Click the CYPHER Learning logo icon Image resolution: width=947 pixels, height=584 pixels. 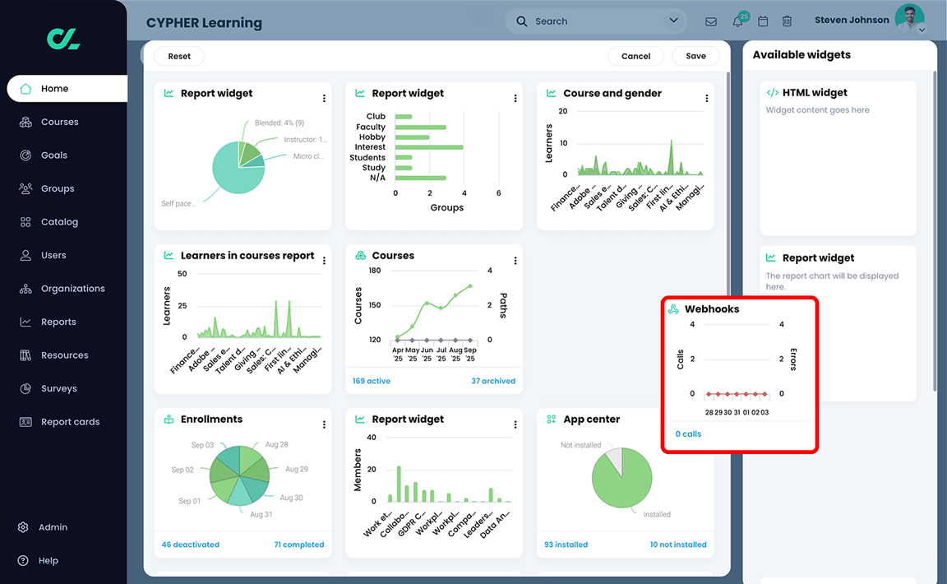(x=63, y=39)
